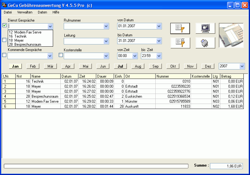This screenshot has height=175, width=250.
Task: Click the Feb month button
Action: tap(33, 66)
